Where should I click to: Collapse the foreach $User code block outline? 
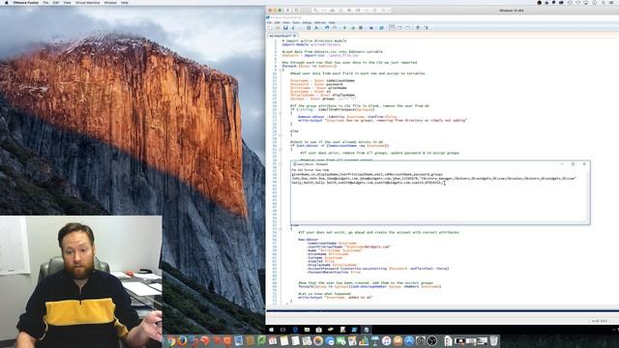coord(280,70)
